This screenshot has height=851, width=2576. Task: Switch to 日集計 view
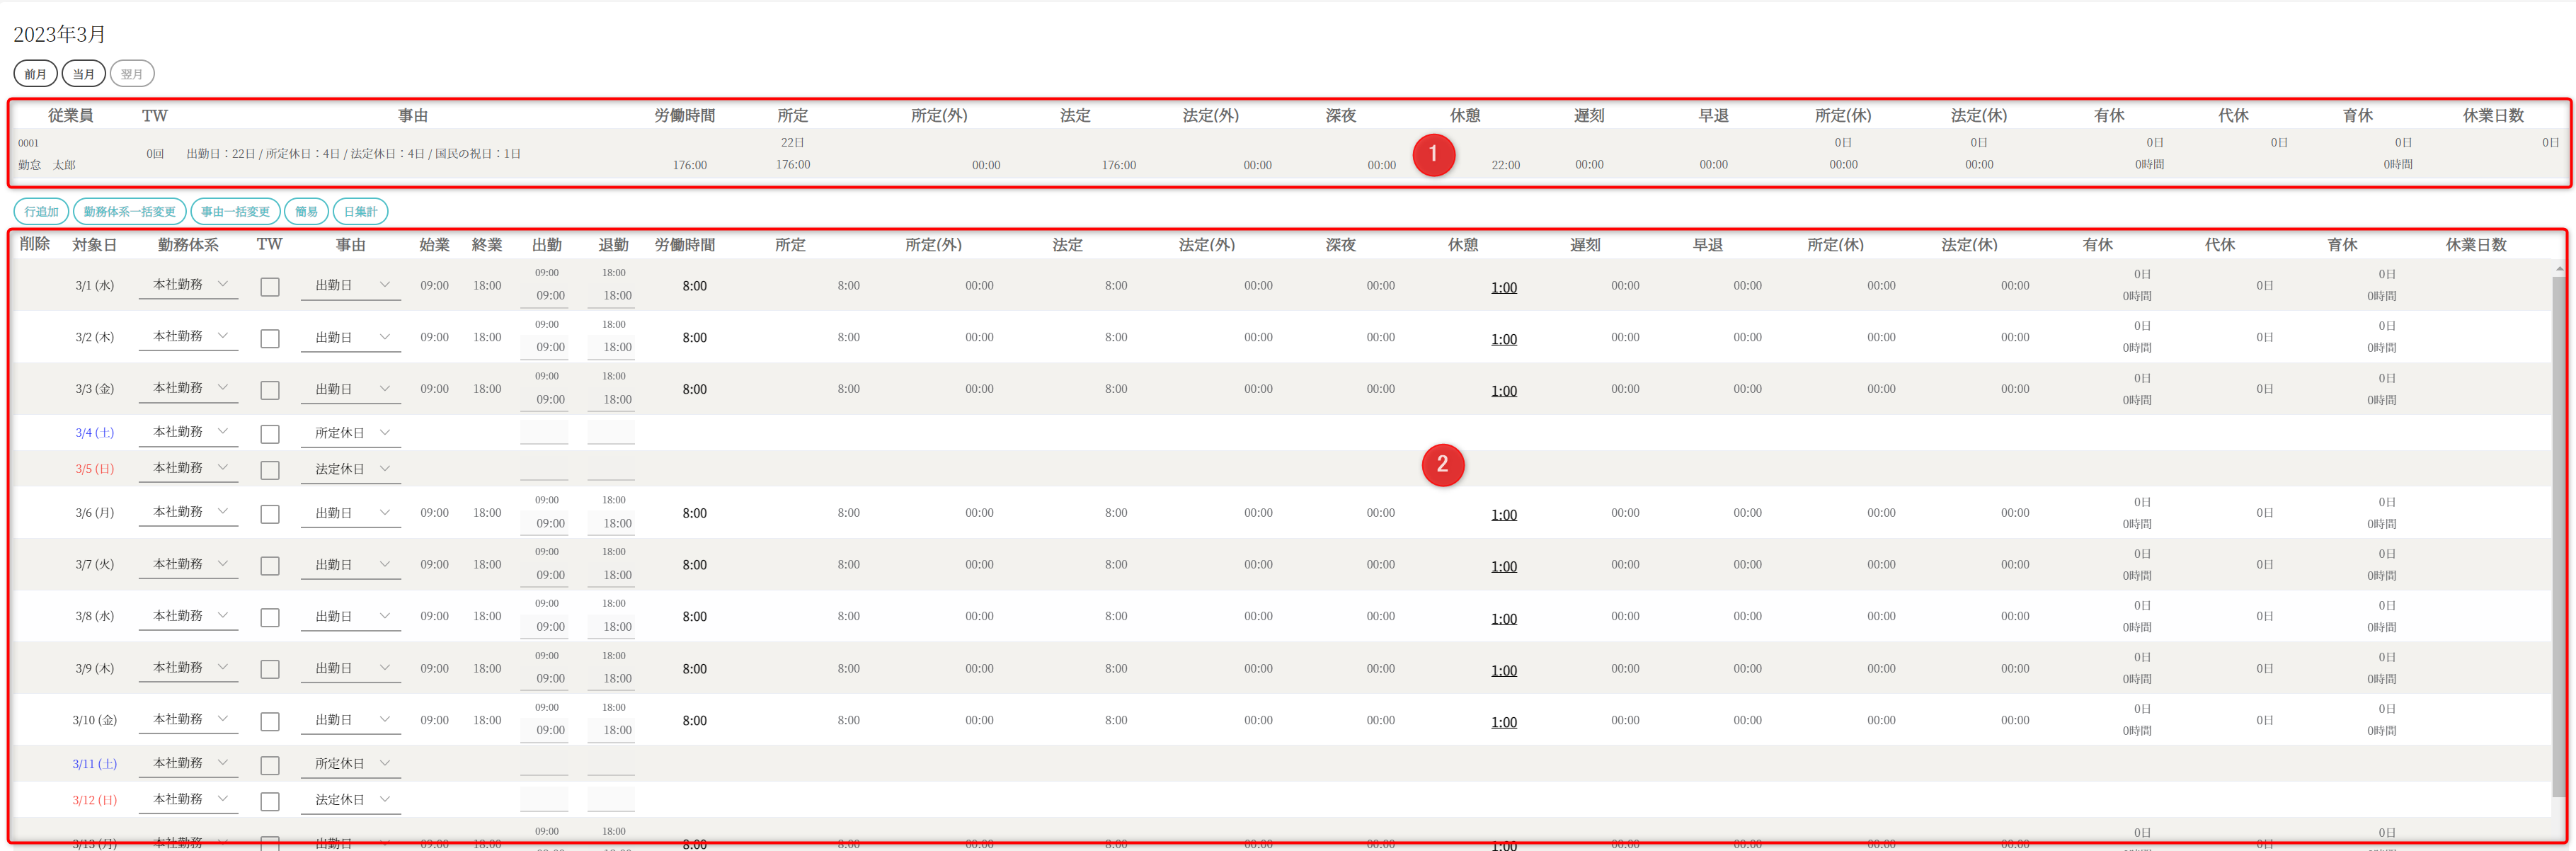coord(360,212)
